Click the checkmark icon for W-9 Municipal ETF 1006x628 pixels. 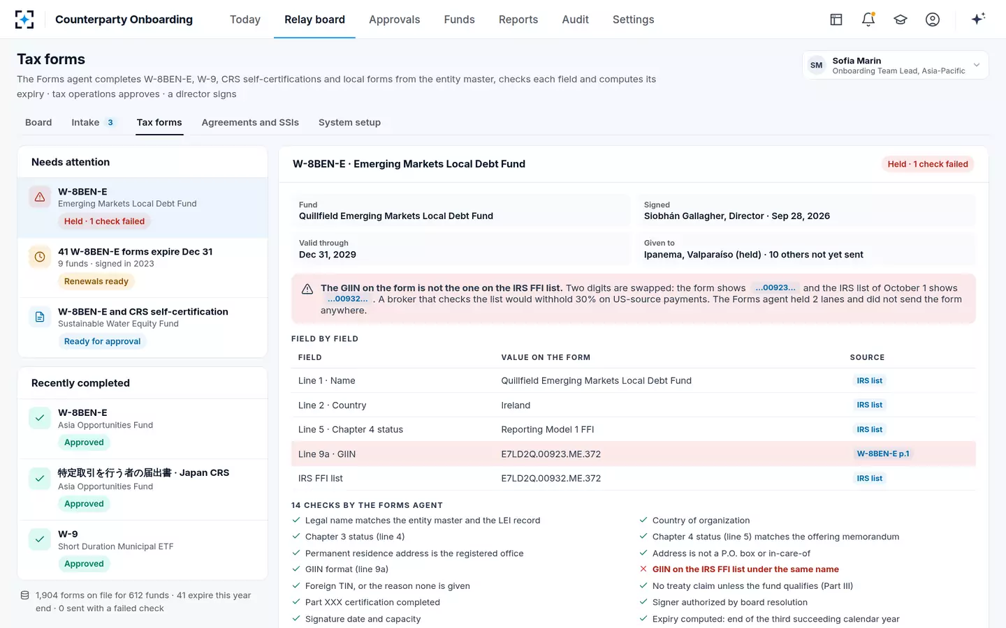(40, 539)
